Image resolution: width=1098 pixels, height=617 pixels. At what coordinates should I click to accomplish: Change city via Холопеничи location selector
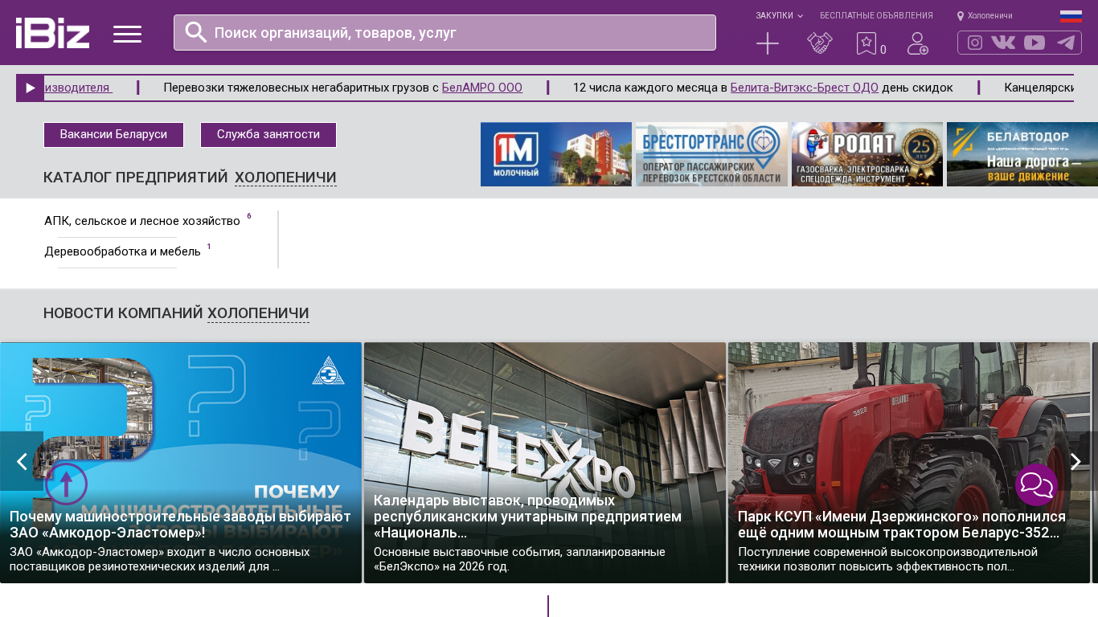pos(985,15)
